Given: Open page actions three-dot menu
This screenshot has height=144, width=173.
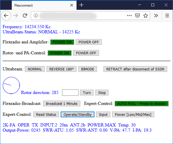Looking at the screenshot, I should pos(129,16).
